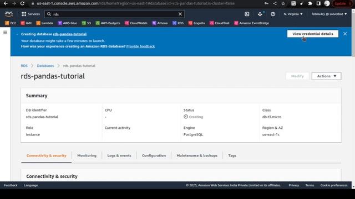Screen dimensions: 355x199
Task: Click View credential details button
Action: tap(313, 34)
